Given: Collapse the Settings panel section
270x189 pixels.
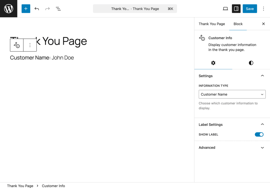Looking at the screenshot, I should point(262,76).
